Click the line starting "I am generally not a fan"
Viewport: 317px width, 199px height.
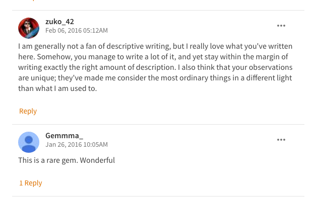coord(155,46)
